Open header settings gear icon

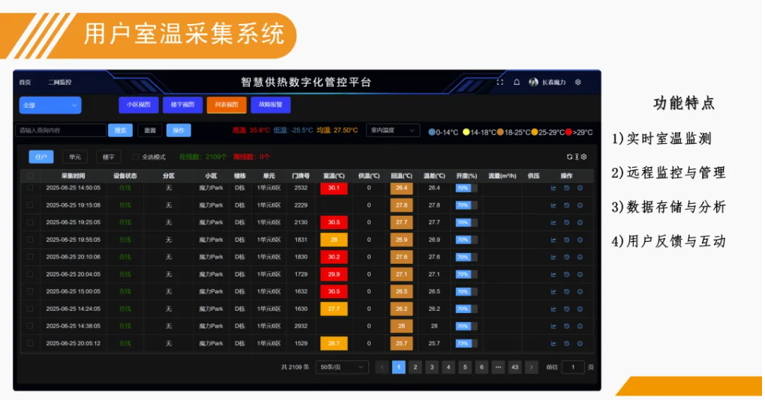[578, 82]
